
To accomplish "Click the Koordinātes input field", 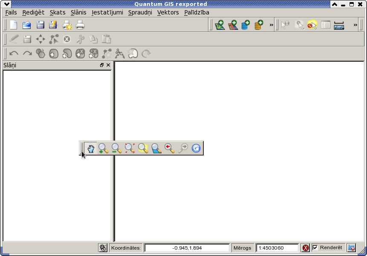I will [x=187, y=248].
